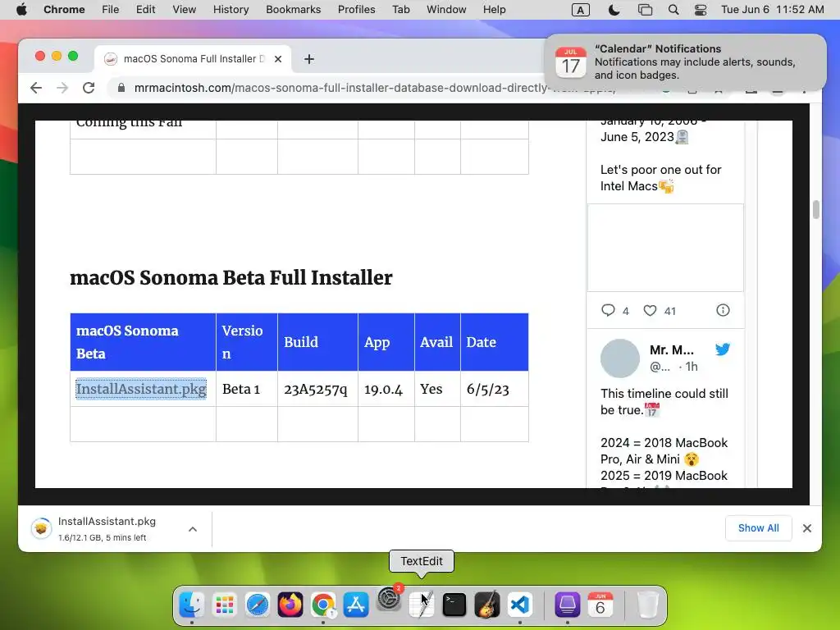Open the Apple menu
This screenshot has width=840, height=630.
(21, 10)
